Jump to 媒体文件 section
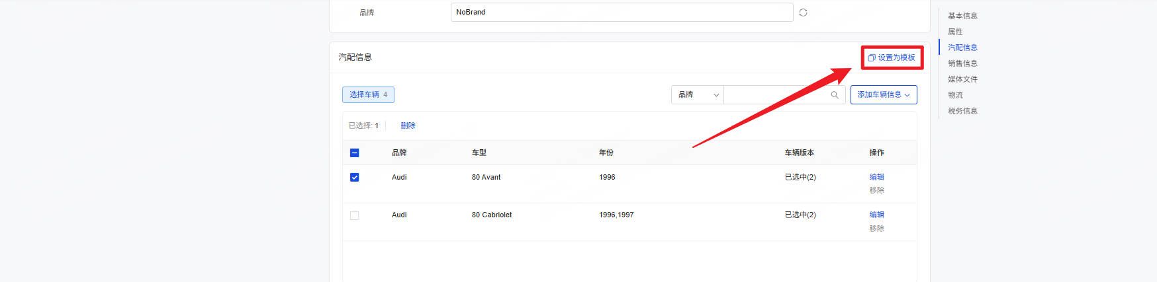The height and width of the screenshot is (282, 1157). 962,79
